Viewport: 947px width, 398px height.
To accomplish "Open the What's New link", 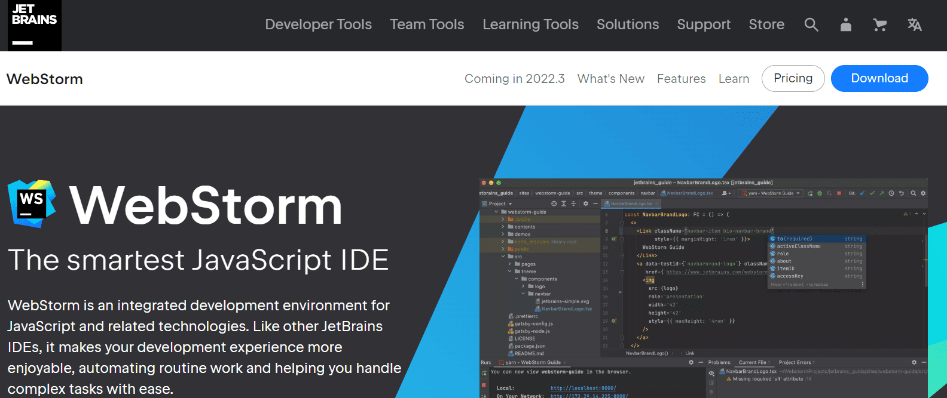I will click(611, 79).
